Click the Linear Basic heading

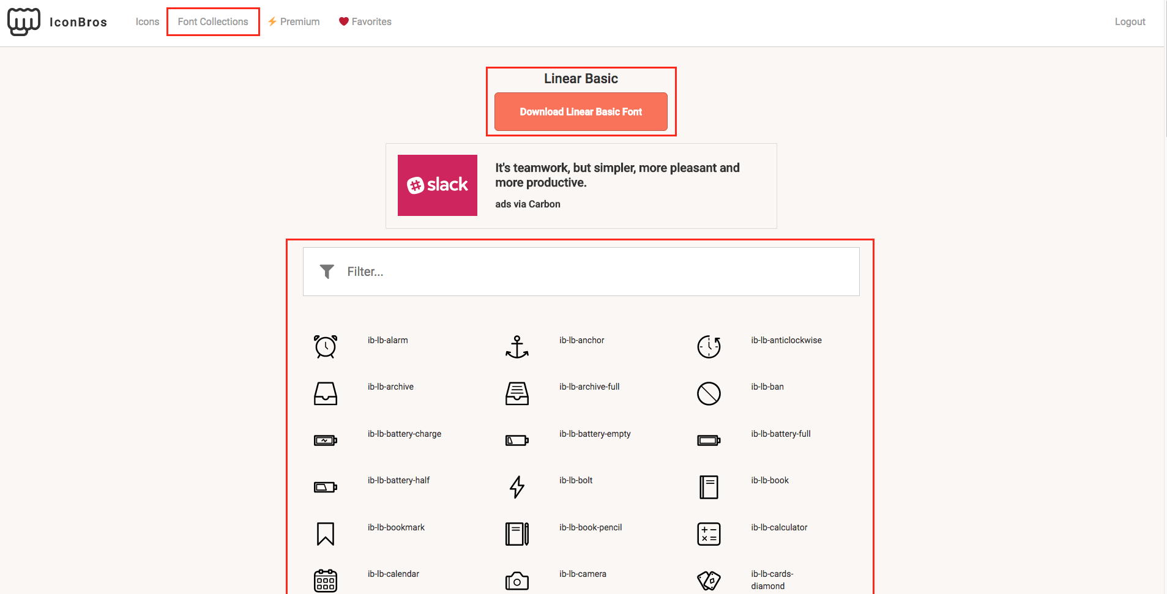(x=581, y=78)
